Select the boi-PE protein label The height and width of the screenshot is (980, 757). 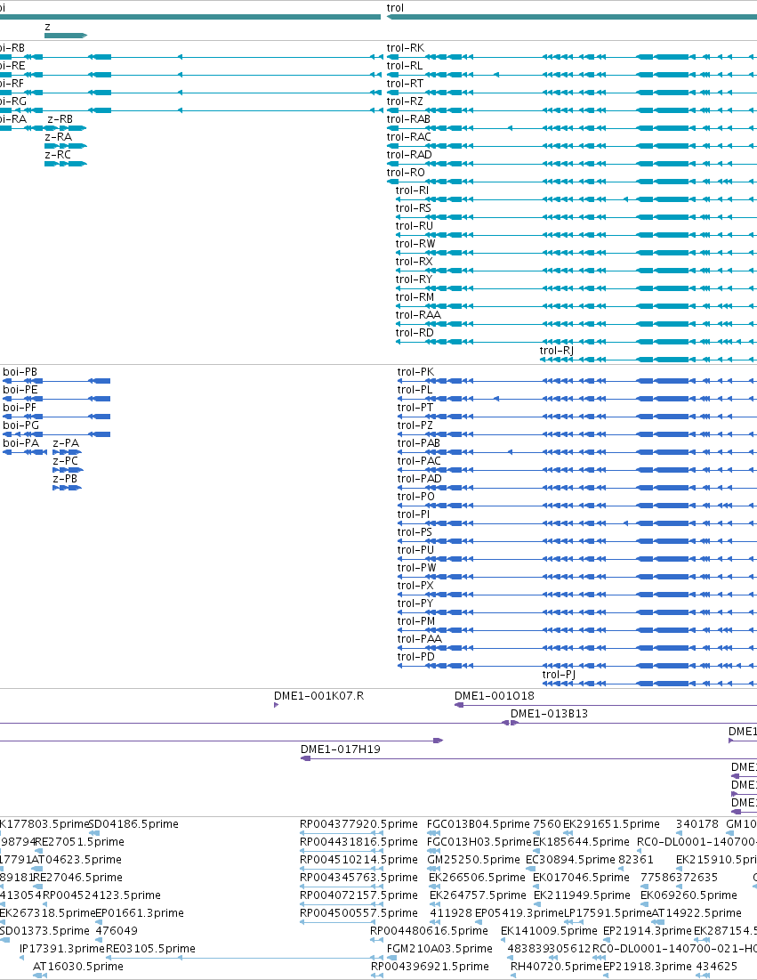click(x=20, y=390)
